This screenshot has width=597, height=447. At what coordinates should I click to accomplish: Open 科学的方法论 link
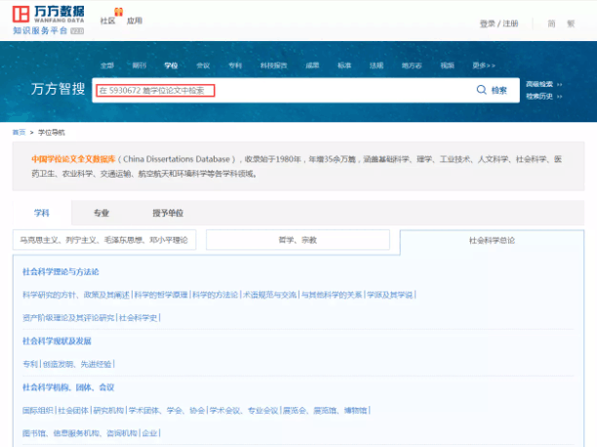pyautogui.click(x=216, y=295)
